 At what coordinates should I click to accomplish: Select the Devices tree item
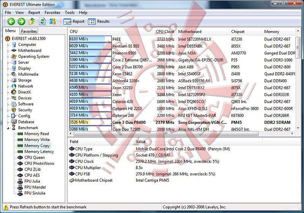pyautogui.click(x=25, y=98)
